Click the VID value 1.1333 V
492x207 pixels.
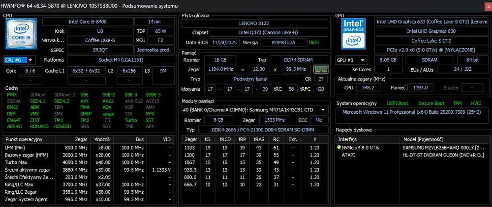coord(161,170)
